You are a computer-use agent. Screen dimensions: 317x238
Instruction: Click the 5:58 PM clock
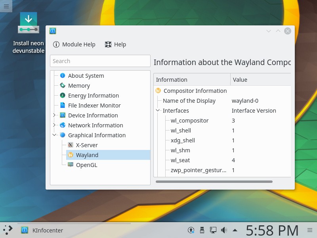coord(272,230)
